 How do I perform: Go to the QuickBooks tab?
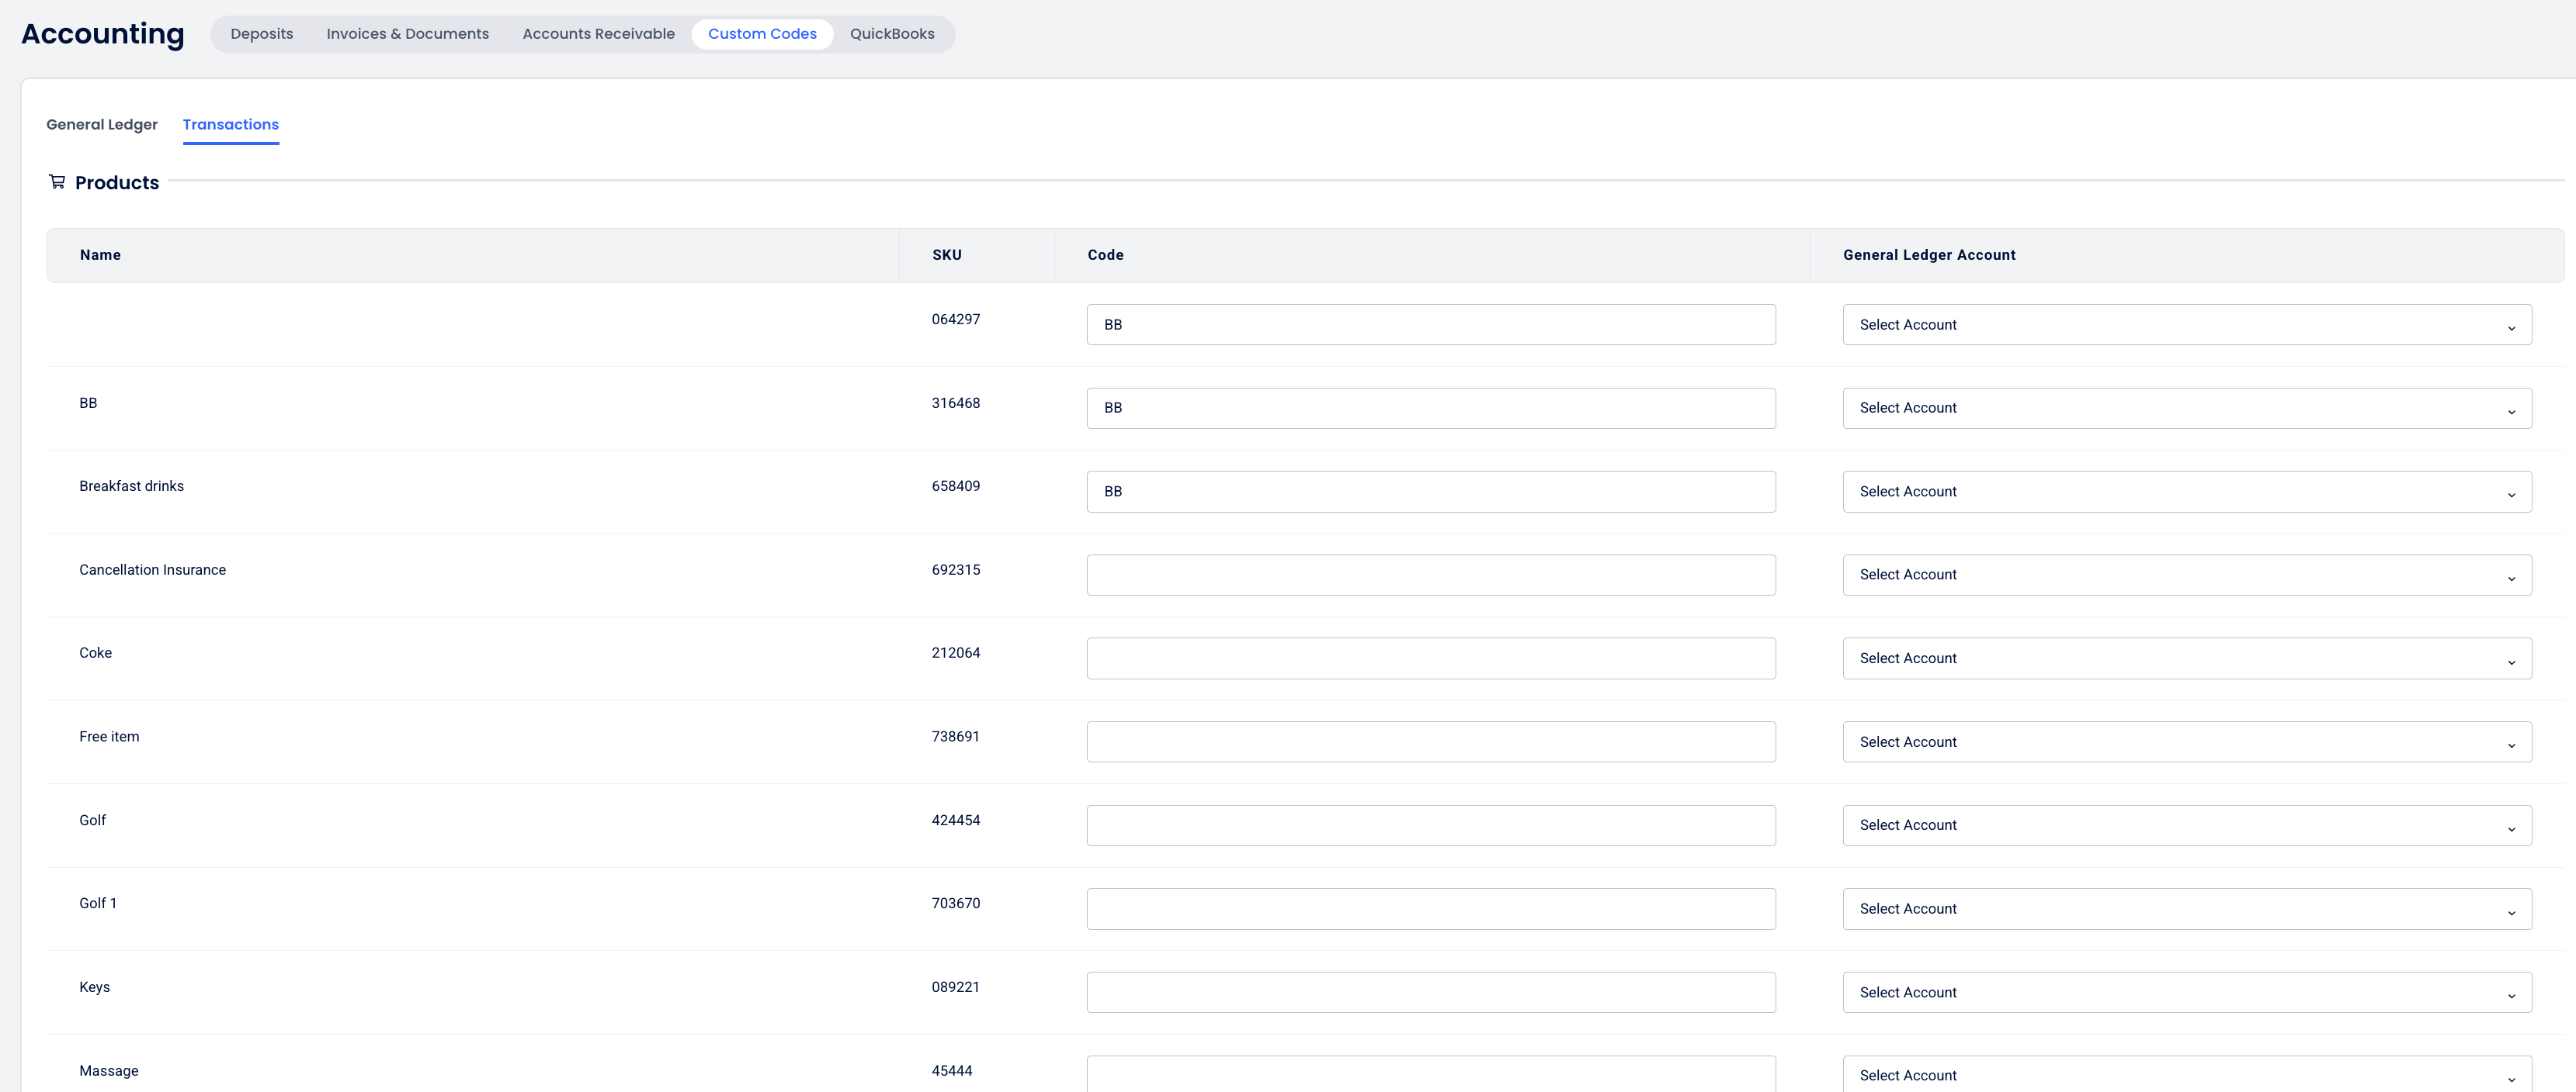point(891,34)
